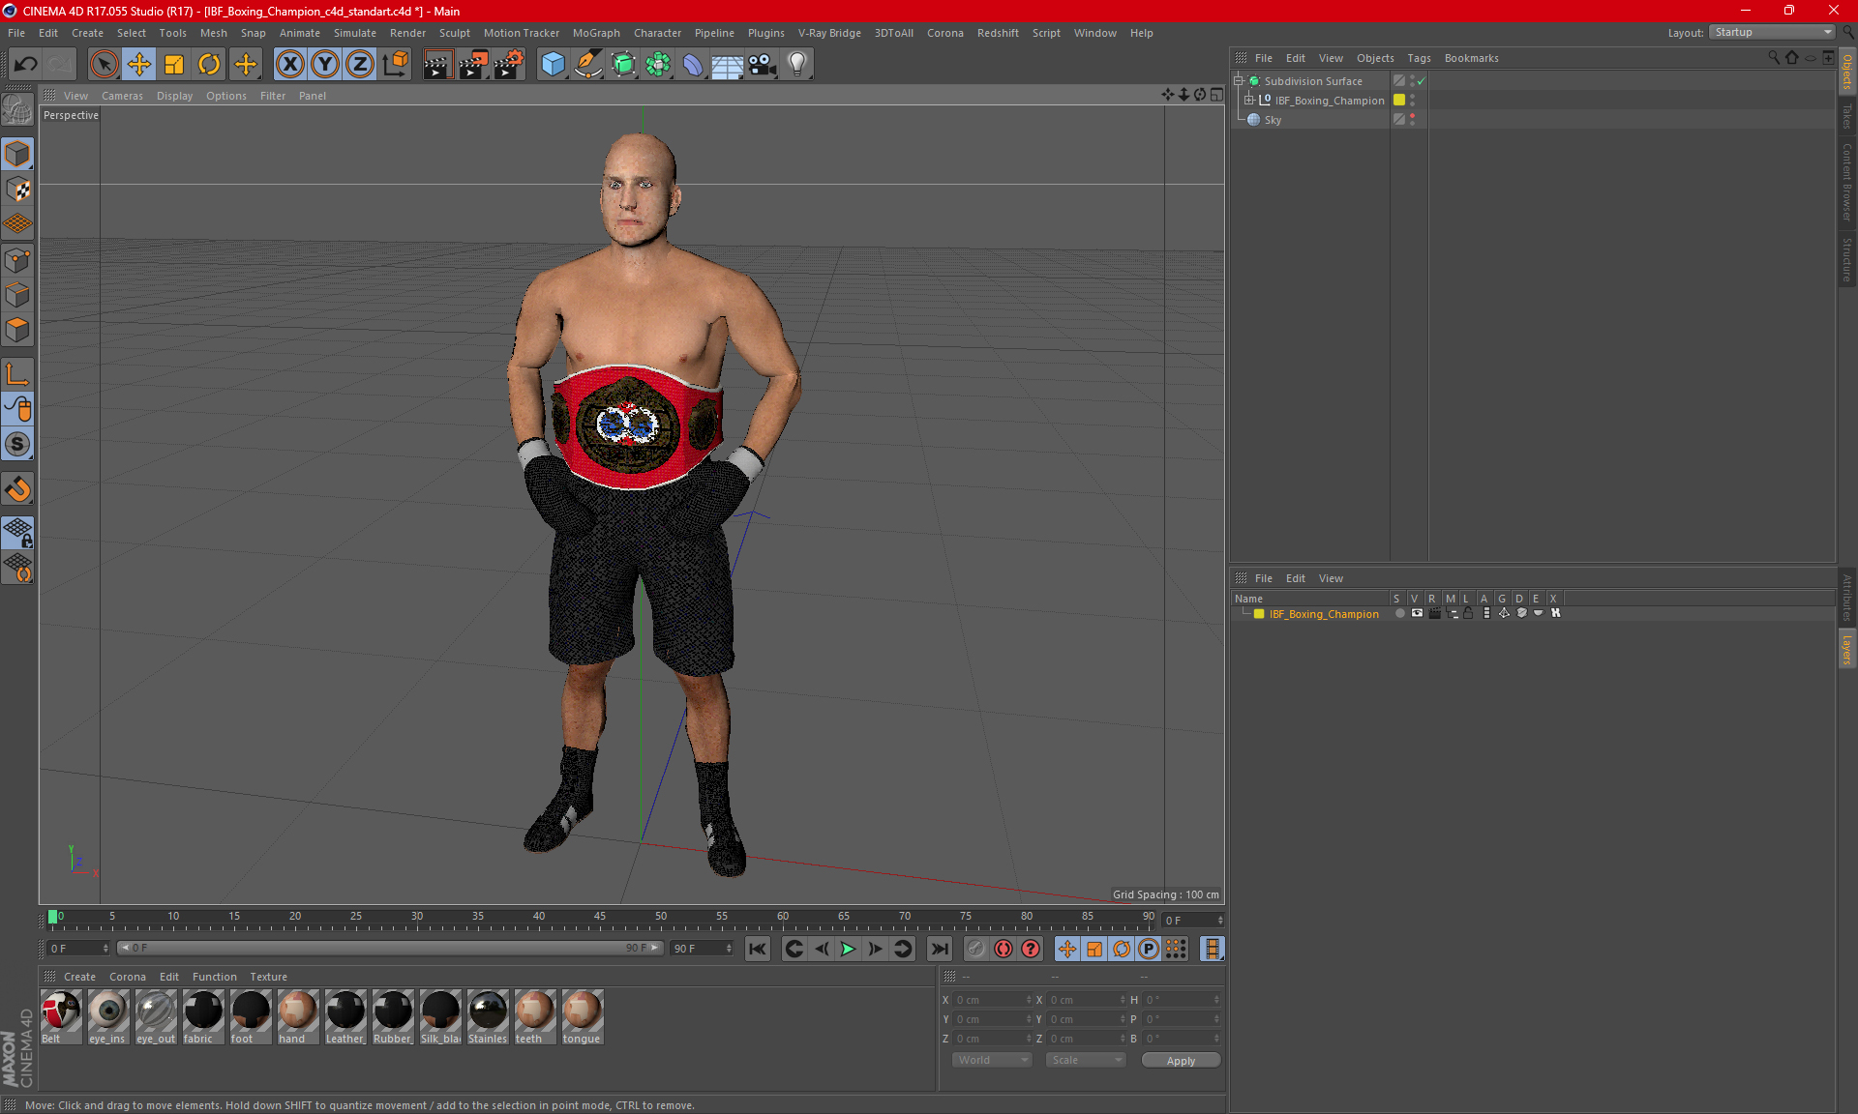Select the tongue material swatch
1858x1114 pixels.
click(x=583, y=1015)
